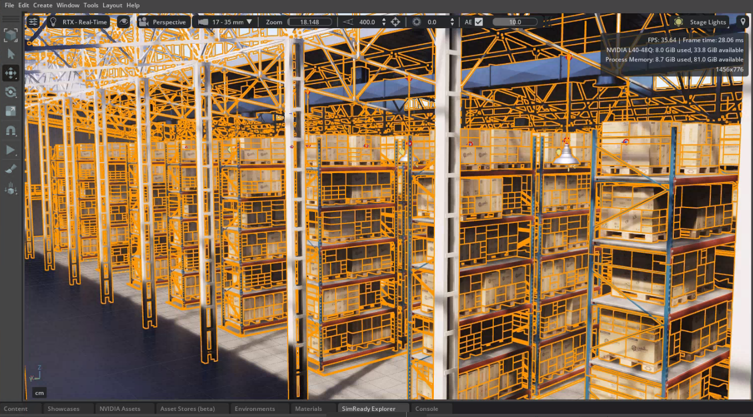Adjust the 0.0 aperture stepper arrows
753x417 pixels.
point(452,22)
